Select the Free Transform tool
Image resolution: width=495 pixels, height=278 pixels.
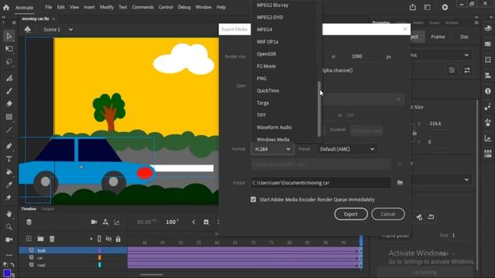point(9,49)
